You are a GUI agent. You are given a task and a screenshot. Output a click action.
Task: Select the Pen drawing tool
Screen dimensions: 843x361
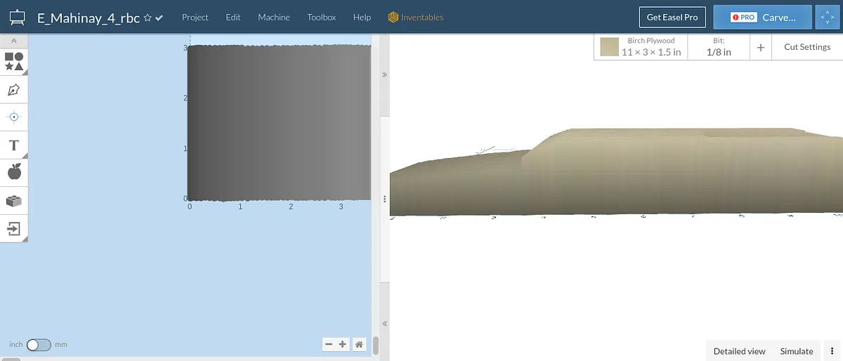[14, 90]
